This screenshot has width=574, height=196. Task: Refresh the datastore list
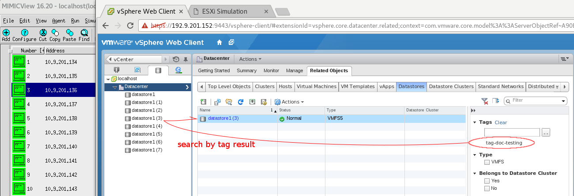241,102
